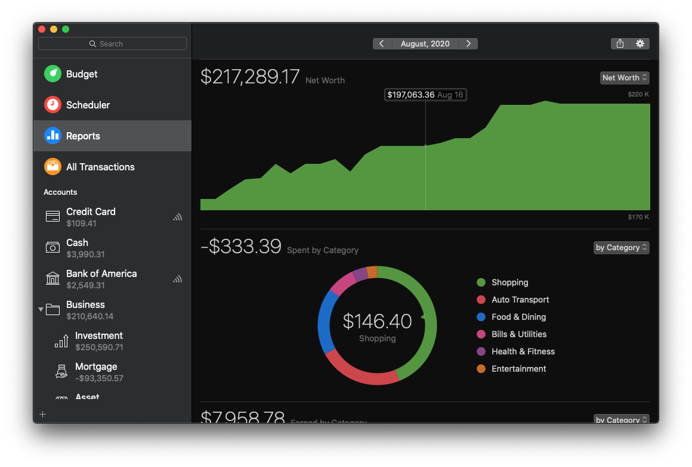Viewport: 692px width, 467px height.
Task: Toggle Shopping in the spending legend
Action: coord(508,282)
